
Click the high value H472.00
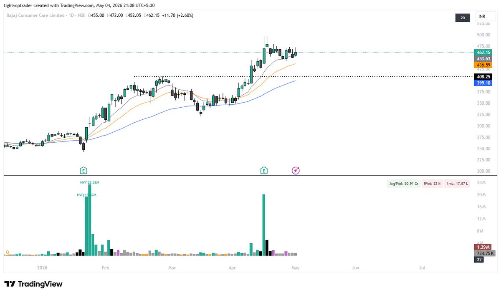(115, 15)
